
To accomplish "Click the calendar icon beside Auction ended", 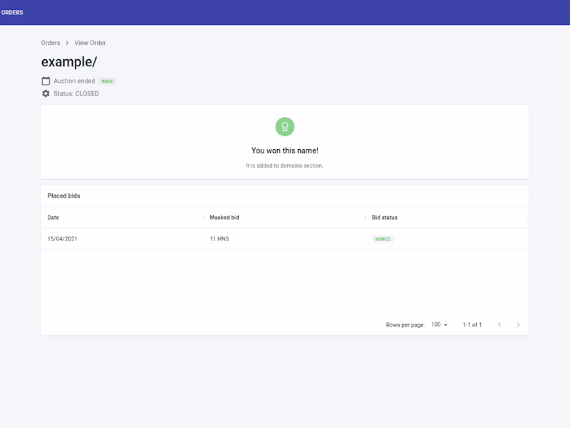I will point(45,81).
